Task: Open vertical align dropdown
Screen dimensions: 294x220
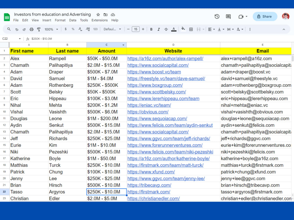Action: 221,29
